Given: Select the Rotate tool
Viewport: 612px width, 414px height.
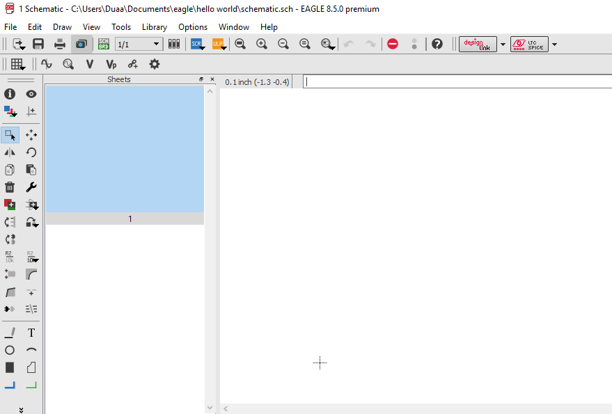Looking at the screenshot, I should click(31, 152).
